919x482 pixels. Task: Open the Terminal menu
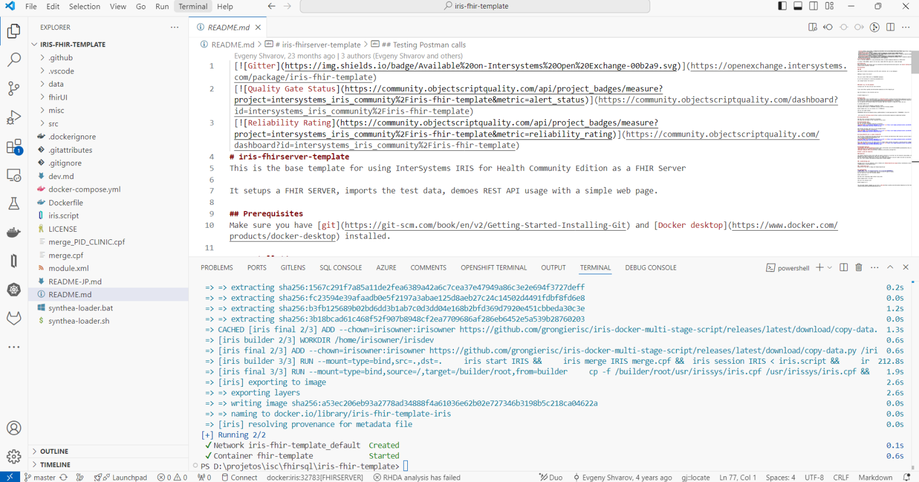point(192,6)
